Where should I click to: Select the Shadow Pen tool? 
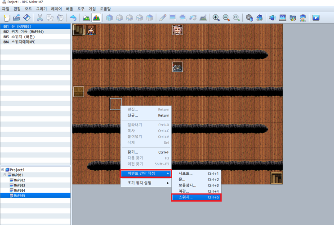point(203,18)
